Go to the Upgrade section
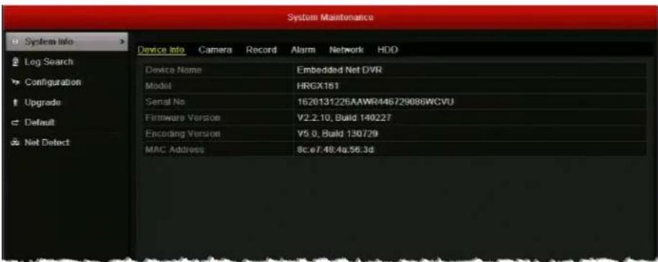The image size is (658, 262). (42, 103)
